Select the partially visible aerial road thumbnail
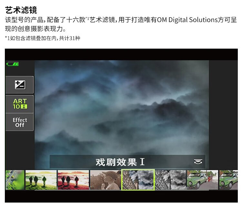The image size is (242, 209). pyautogui.click(x=15, y=180)
